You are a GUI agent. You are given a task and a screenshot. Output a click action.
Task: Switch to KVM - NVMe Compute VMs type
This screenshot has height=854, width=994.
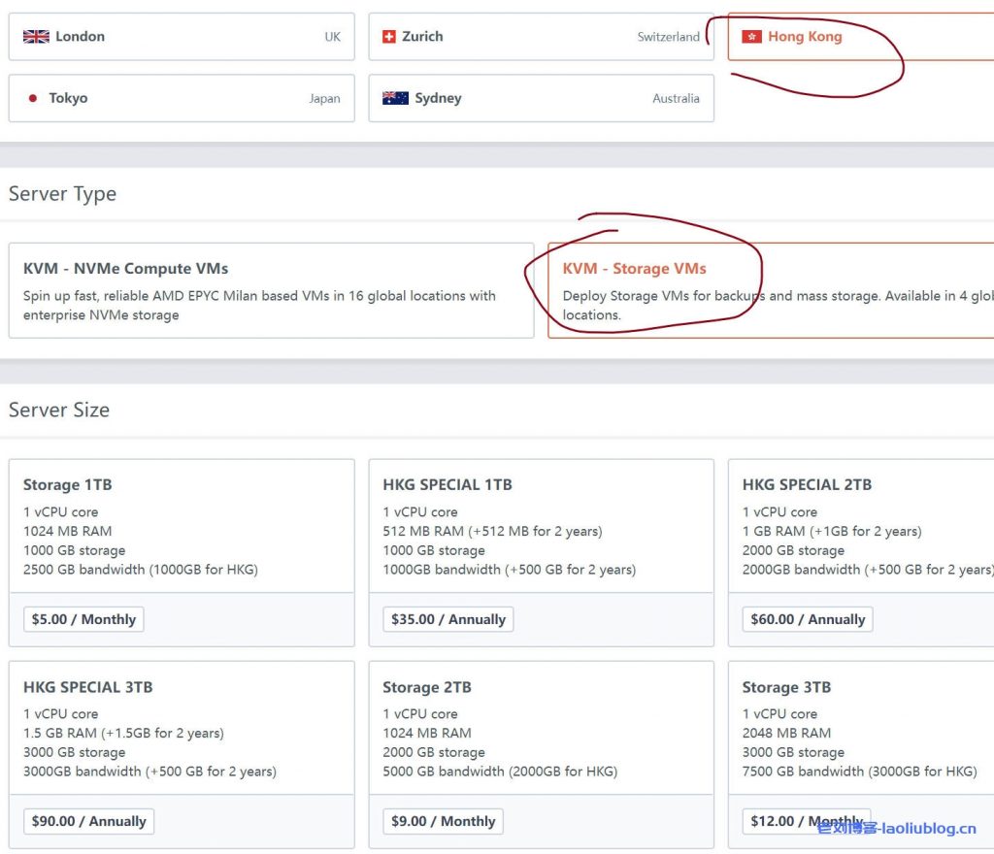click(271, 289)
